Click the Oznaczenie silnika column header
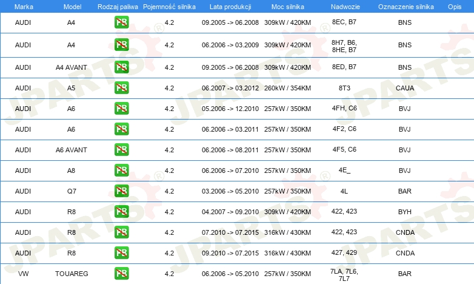Screen dimensions: 474x284 tap(406, 7)
